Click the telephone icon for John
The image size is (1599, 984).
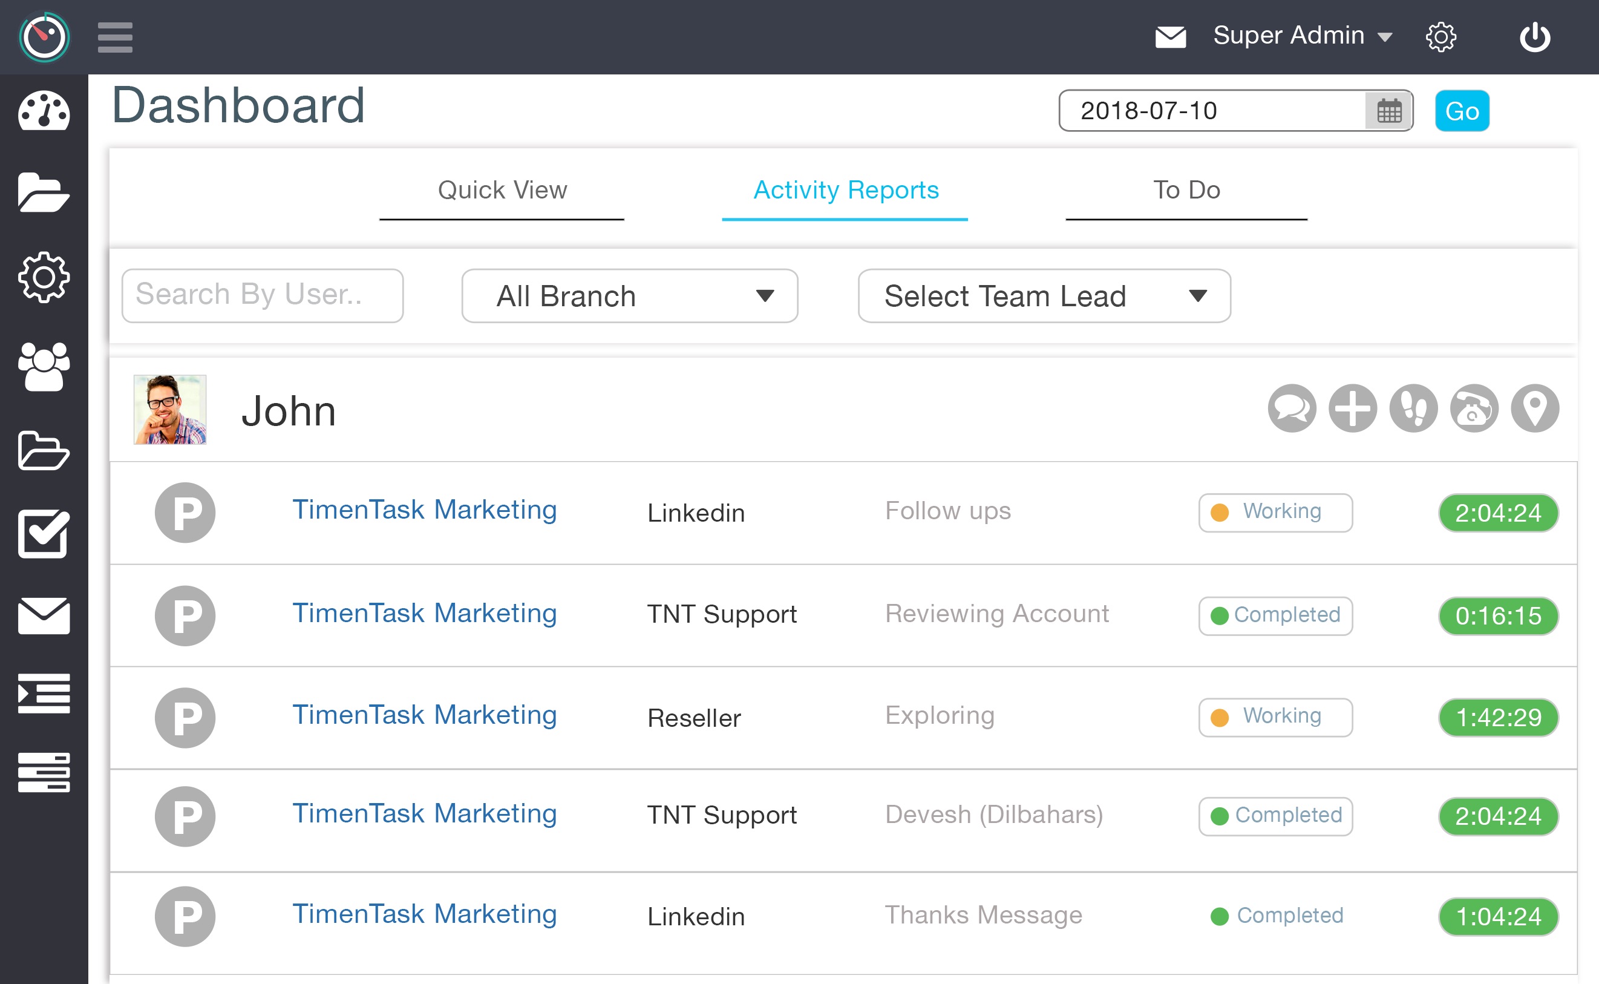click(1474, 408)
